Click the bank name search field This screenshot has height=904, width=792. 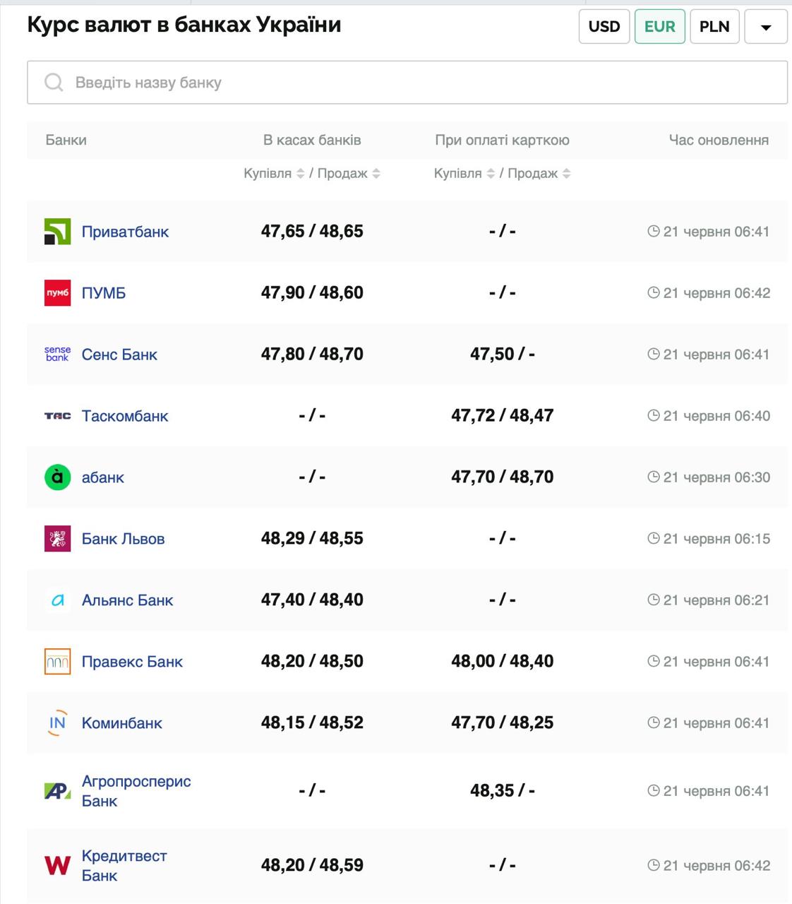pyautogui.click(x=407, y=83)
